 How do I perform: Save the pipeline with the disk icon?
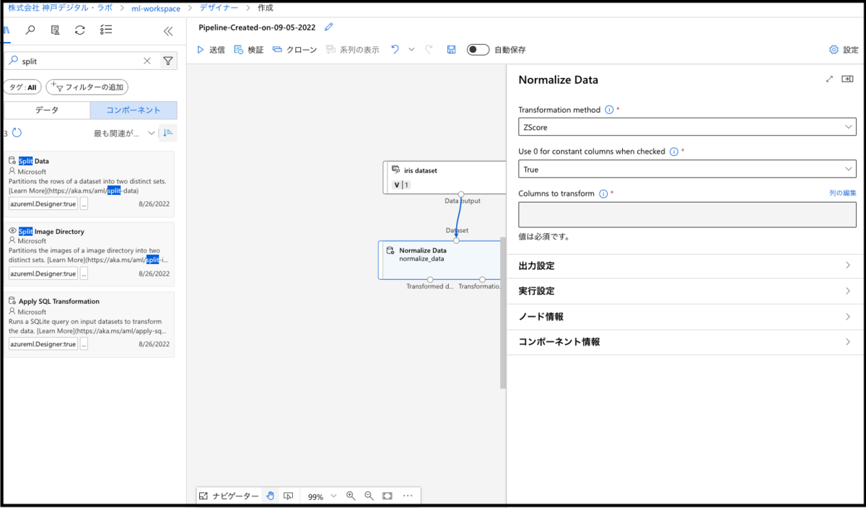(x=451, y=50)
